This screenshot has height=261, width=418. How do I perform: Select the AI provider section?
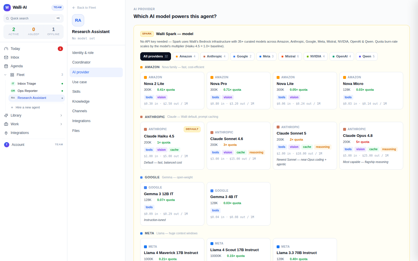click(x=96, y=72)
